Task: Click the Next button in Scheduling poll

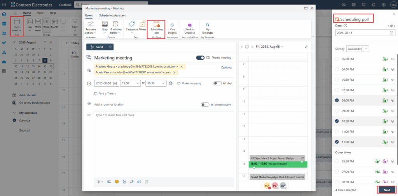Action: (386, 190)
